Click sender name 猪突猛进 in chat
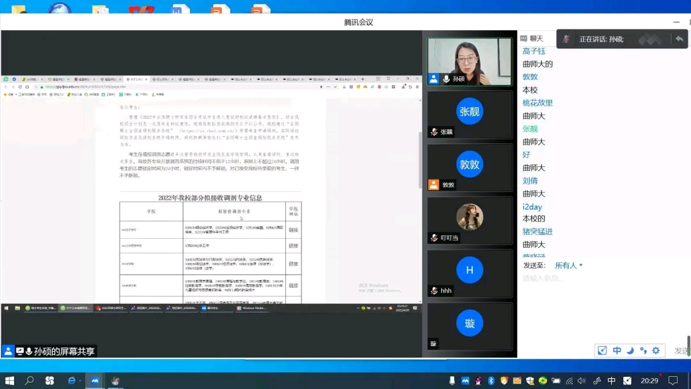Screen dimensions: 691x389 (x=537, y=232)
